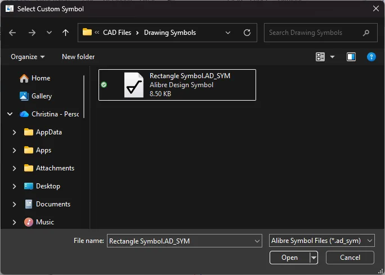Select the AppData folder
This screenshot has height=275, width=385.
pyautogui.click(x=43, y=132)
